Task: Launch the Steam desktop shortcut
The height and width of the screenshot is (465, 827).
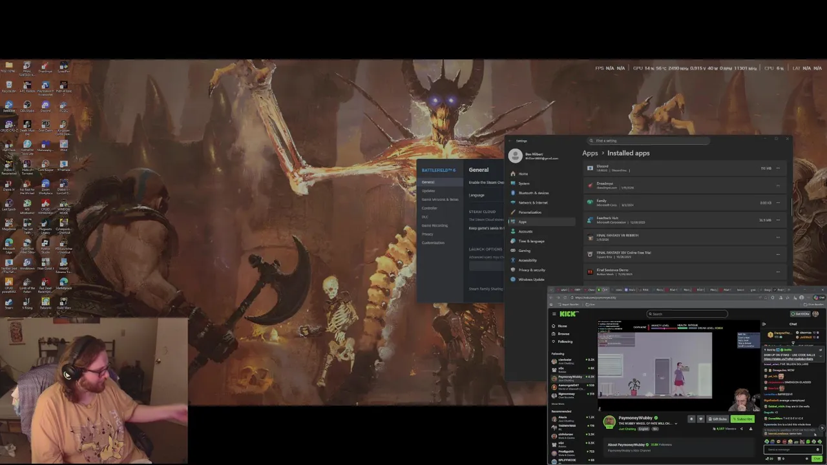Action: coord(9,302)
